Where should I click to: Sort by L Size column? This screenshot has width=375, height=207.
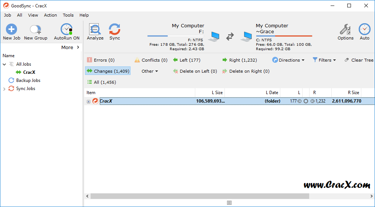point(210,93)
